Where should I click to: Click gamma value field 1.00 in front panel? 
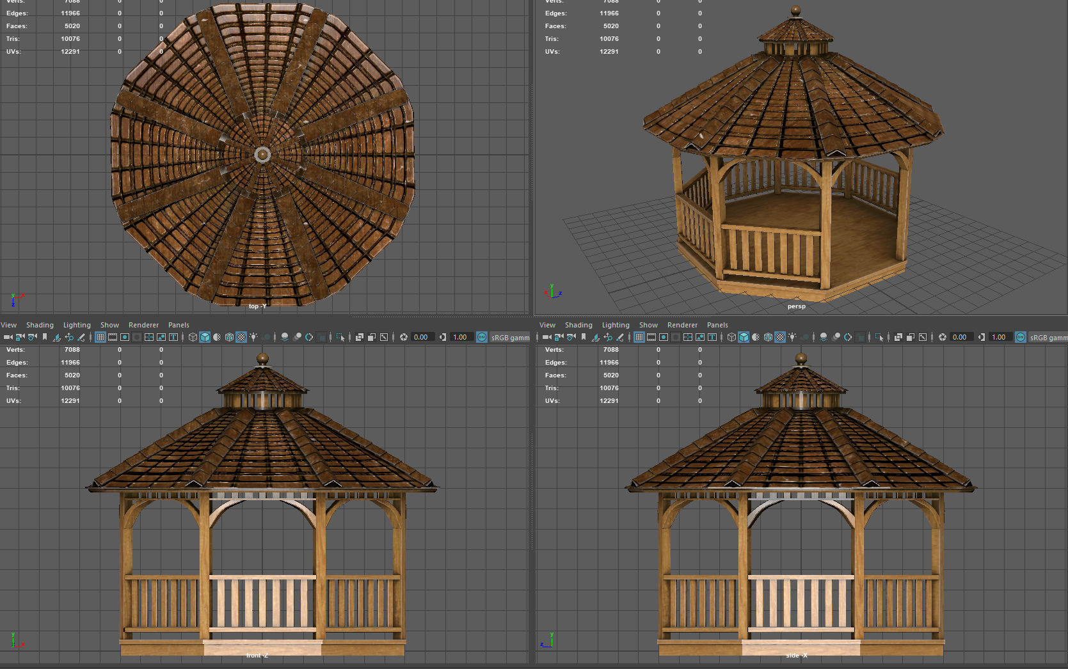coord(461,337)
